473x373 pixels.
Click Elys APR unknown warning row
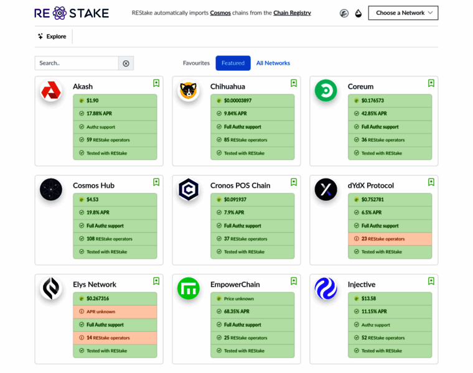coord(115,311)
